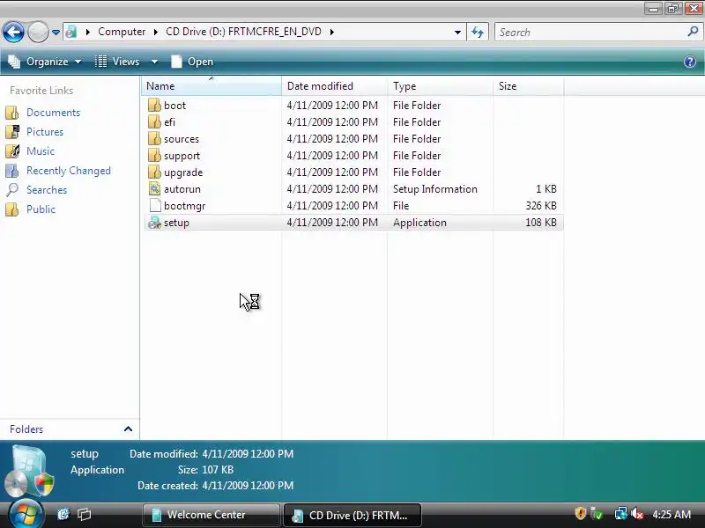Click the Switch between windows icon
The width and height of the screenshot is (705, 528).
84,514
